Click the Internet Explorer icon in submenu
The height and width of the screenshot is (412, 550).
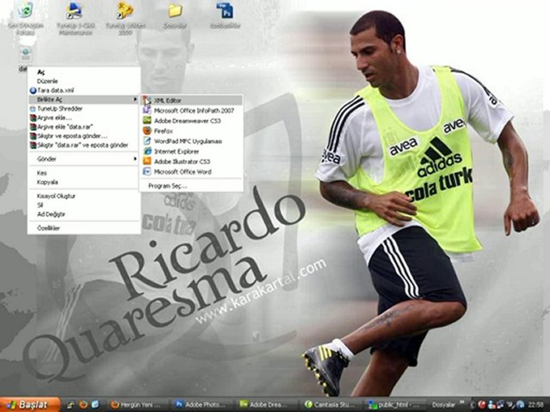147,151
